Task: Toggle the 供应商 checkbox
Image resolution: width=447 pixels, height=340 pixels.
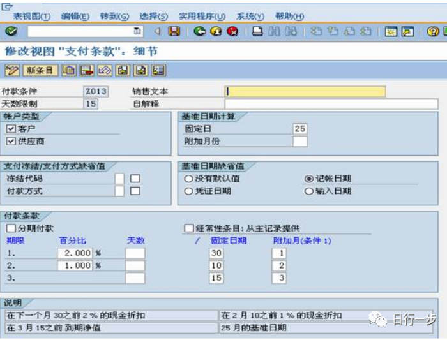Action: (11, 141)
